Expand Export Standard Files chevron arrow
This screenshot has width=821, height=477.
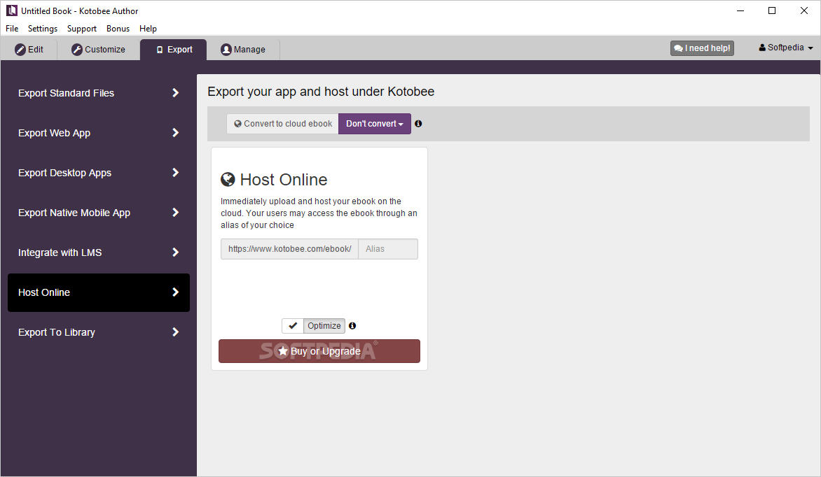click(x=175, y=92)
